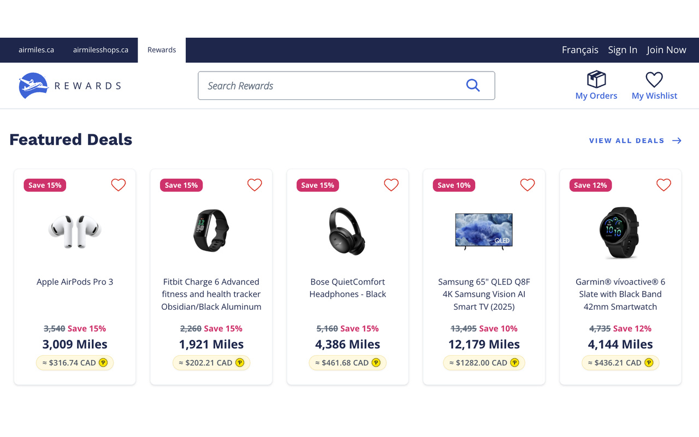Image resolution: width=699 pixels, height=437 pixels.
Task: Click the Garmin vívoactive 6 Slate title
Action: [x=620, y=294]
